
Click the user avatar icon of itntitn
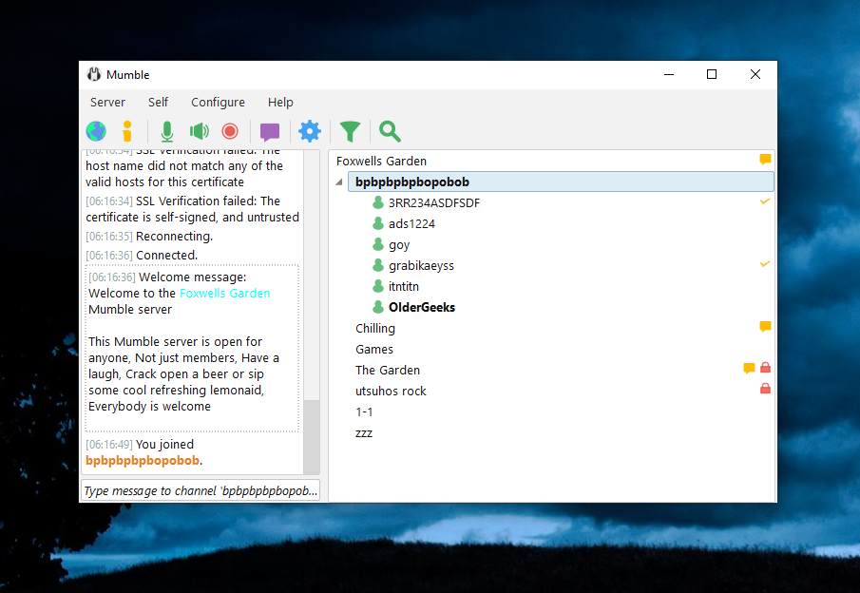pos(378,286)
